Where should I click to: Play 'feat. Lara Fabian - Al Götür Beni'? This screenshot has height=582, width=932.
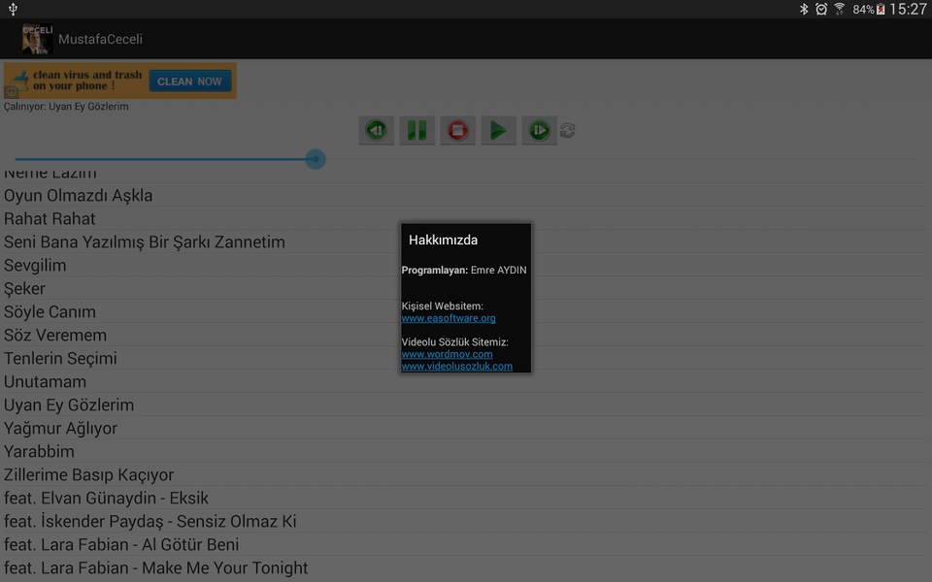click(x=466, y=544)
